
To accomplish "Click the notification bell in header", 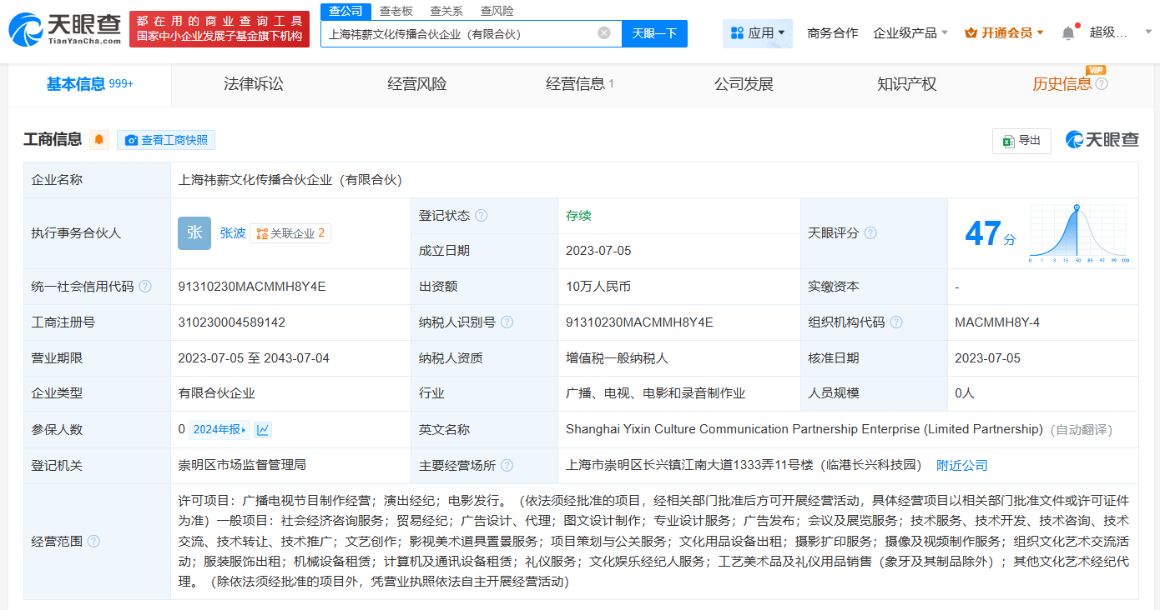I will [1068, 33].
